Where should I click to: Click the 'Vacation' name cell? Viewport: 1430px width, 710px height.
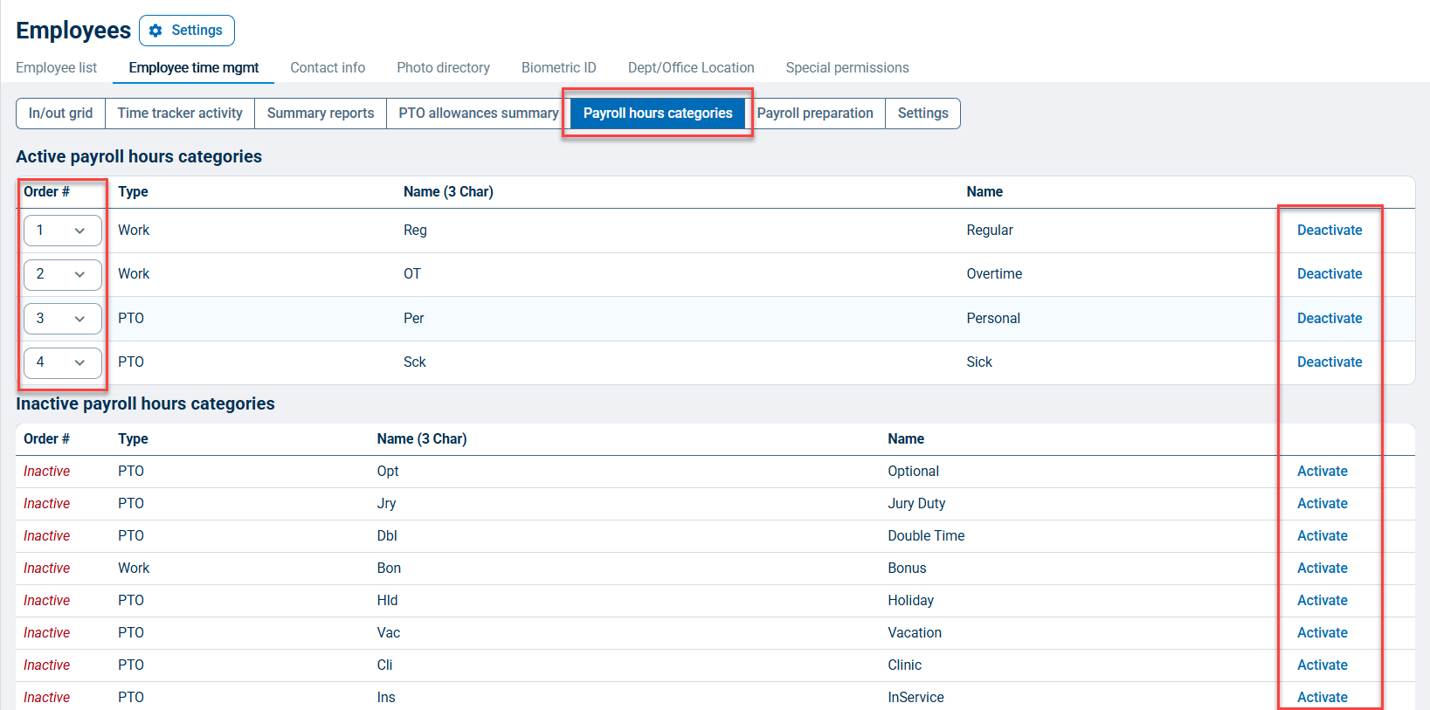point(915,633)
